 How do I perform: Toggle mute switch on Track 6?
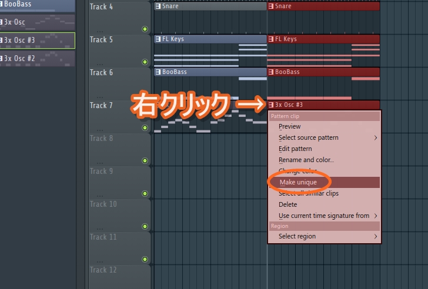[145, 95]
